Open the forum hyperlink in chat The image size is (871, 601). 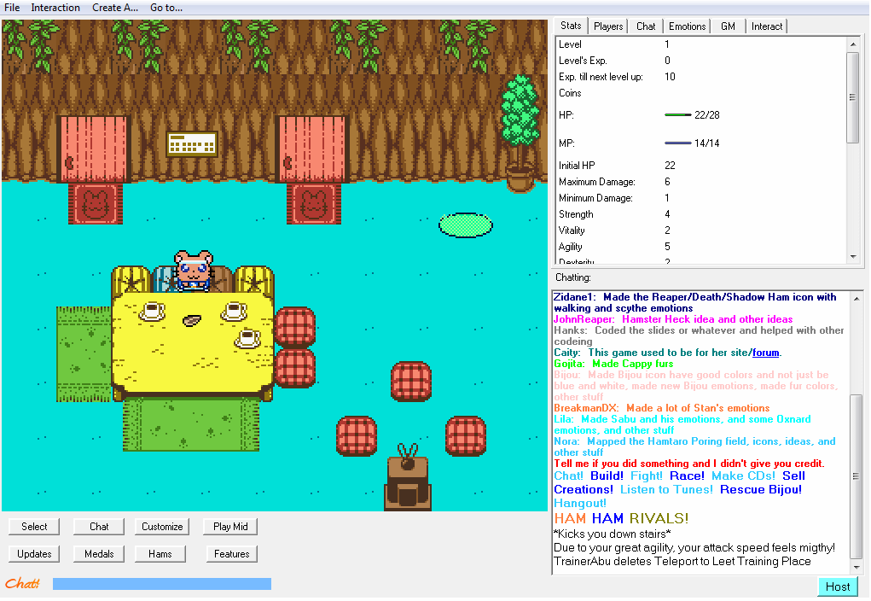coord(765,353)
